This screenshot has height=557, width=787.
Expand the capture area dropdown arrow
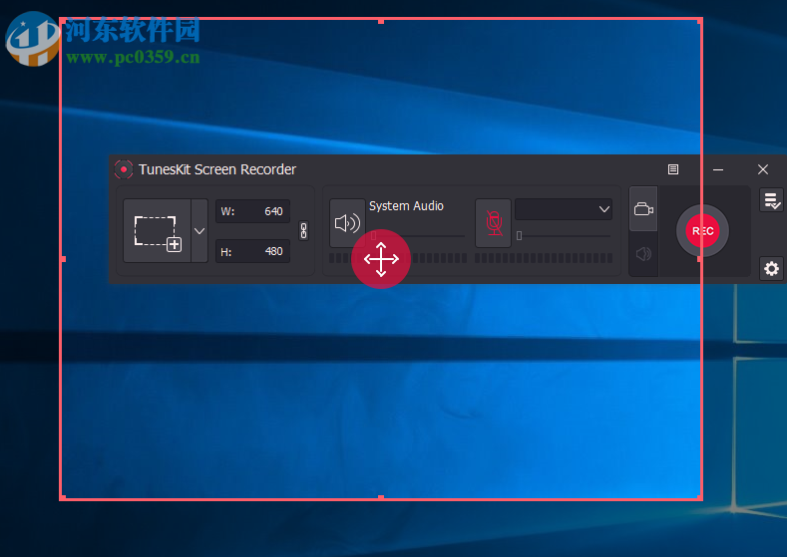[199, 230]
